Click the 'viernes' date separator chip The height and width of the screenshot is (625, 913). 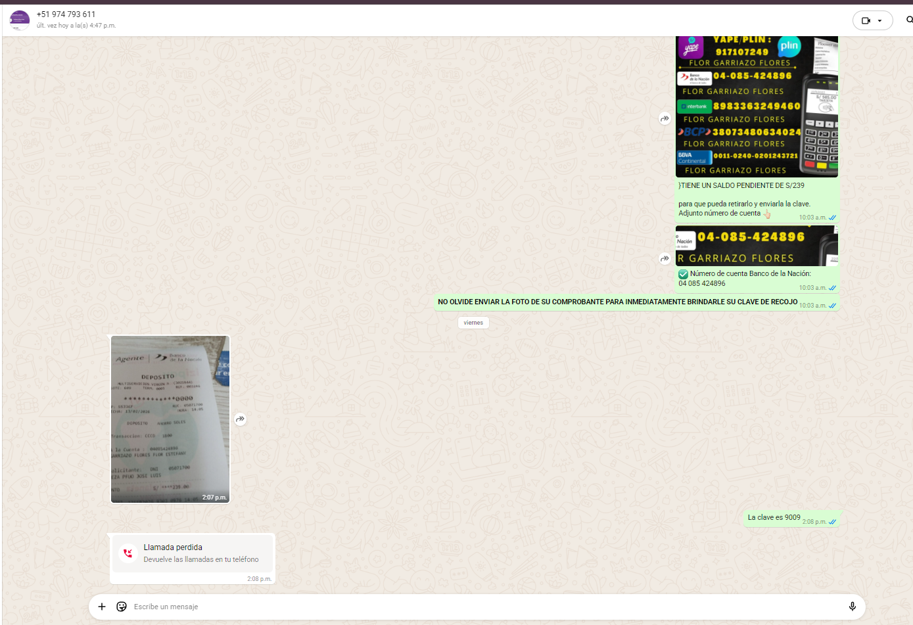coord(473,323)
